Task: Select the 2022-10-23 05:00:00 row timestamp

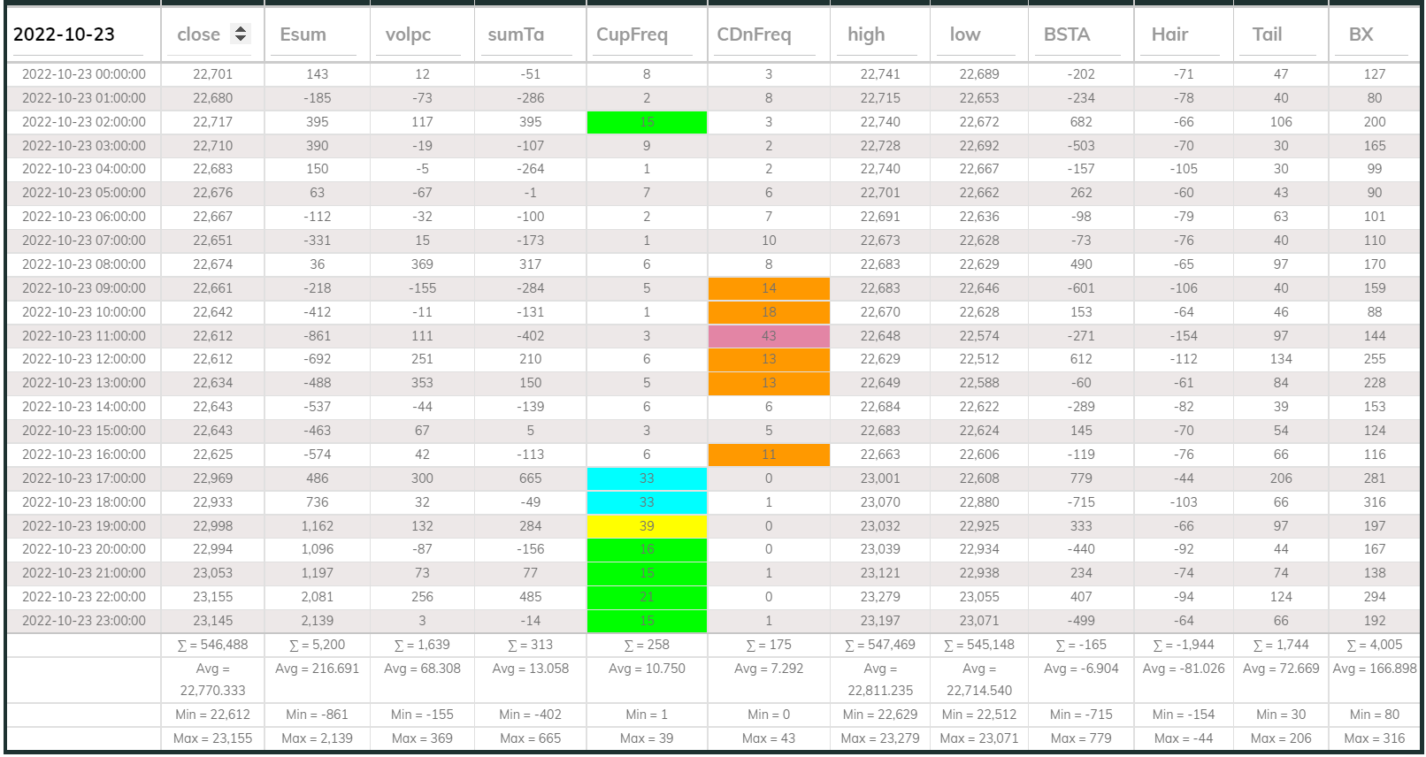Action: [84, 193]
